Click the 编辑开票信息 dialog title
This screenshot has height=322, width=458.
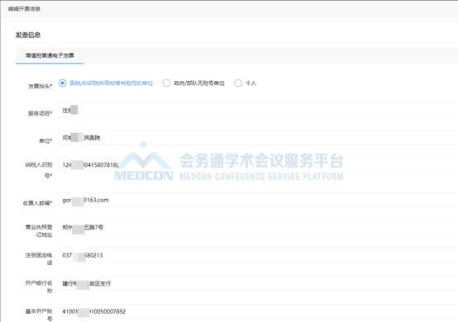(x=24, y=9)
